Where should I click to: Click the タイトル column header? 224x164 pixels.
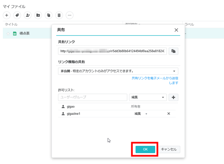[11, 24]
